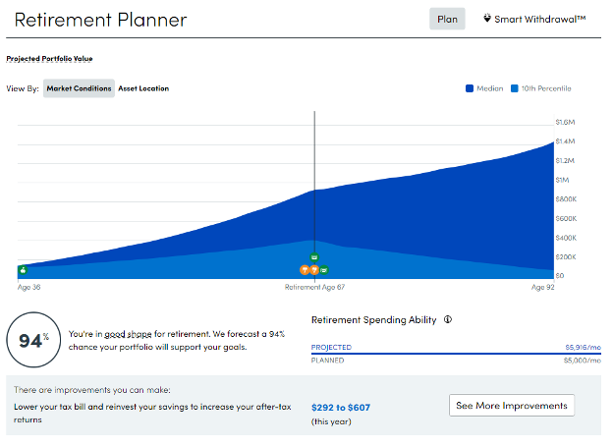The height and width of the screenshot is (446, 613).
Task: Click the 10th Percentile legend label
Action: pyautogui.click(x=546, y=88)
